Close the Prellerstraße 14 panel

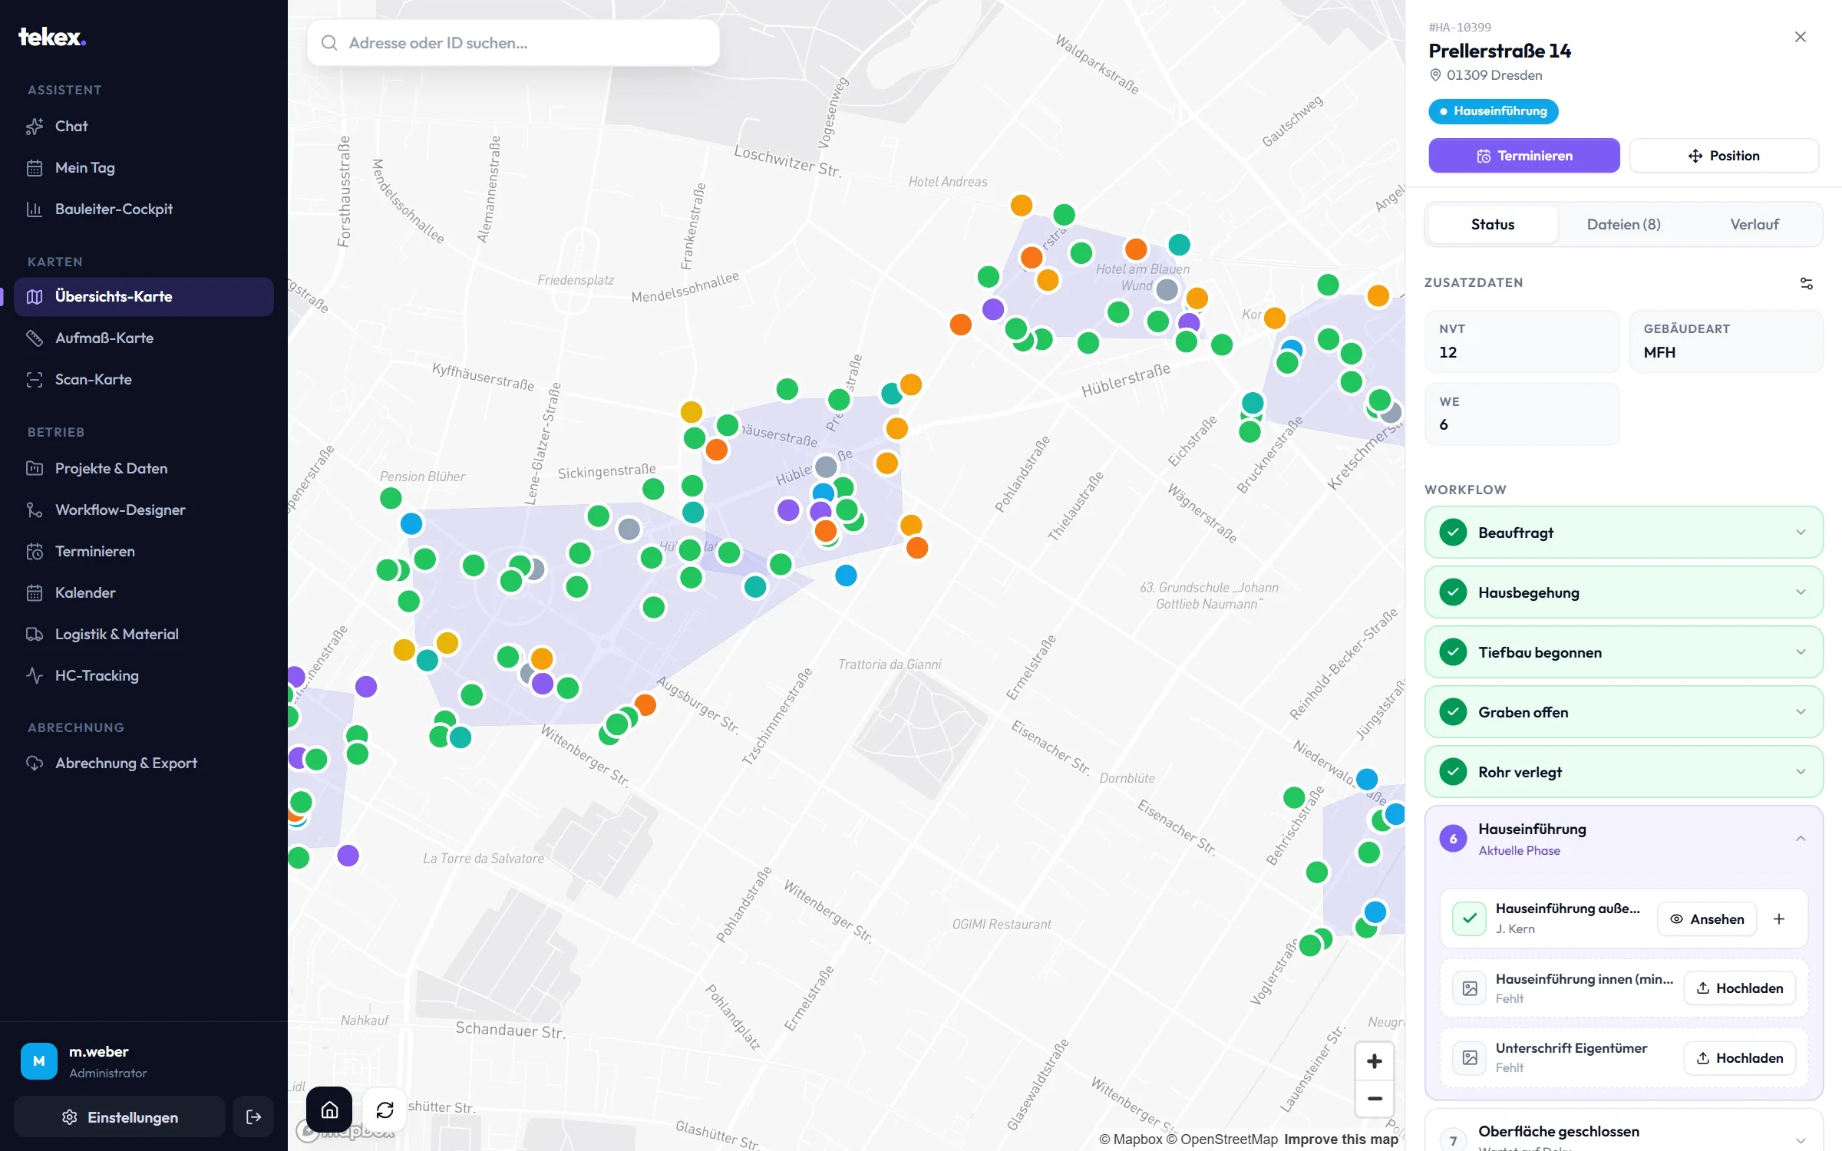(1801, 37)
